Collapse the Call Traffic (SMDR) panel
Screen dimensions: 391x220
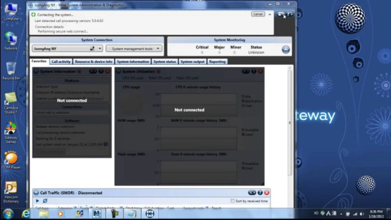point(36,193)
